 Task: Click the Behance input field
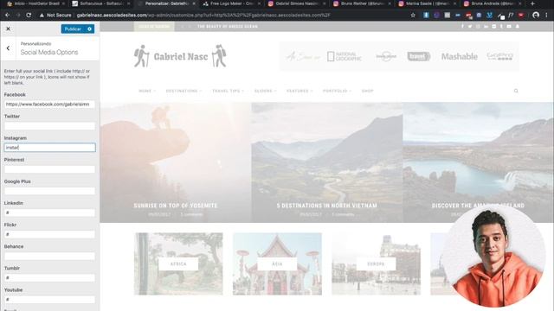pos(49,256)
